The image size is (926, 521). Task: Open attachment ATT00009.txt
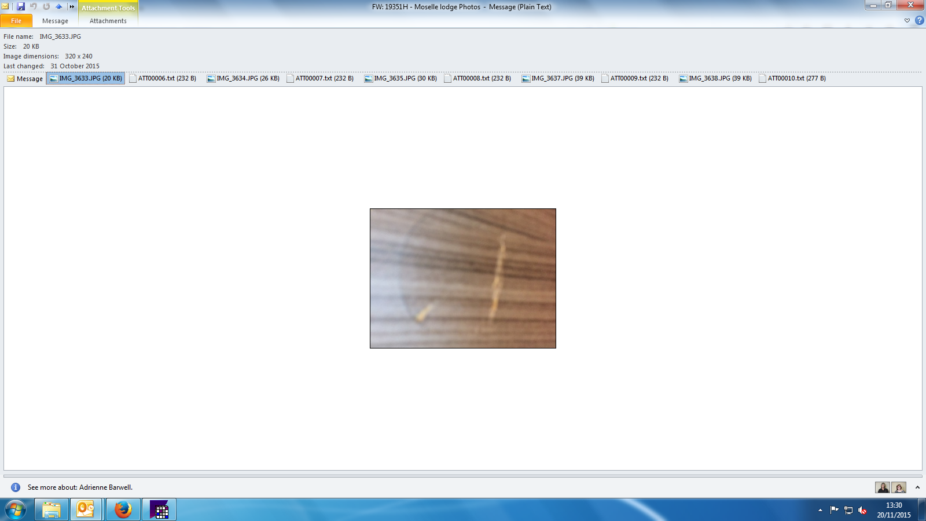(635, 79)
